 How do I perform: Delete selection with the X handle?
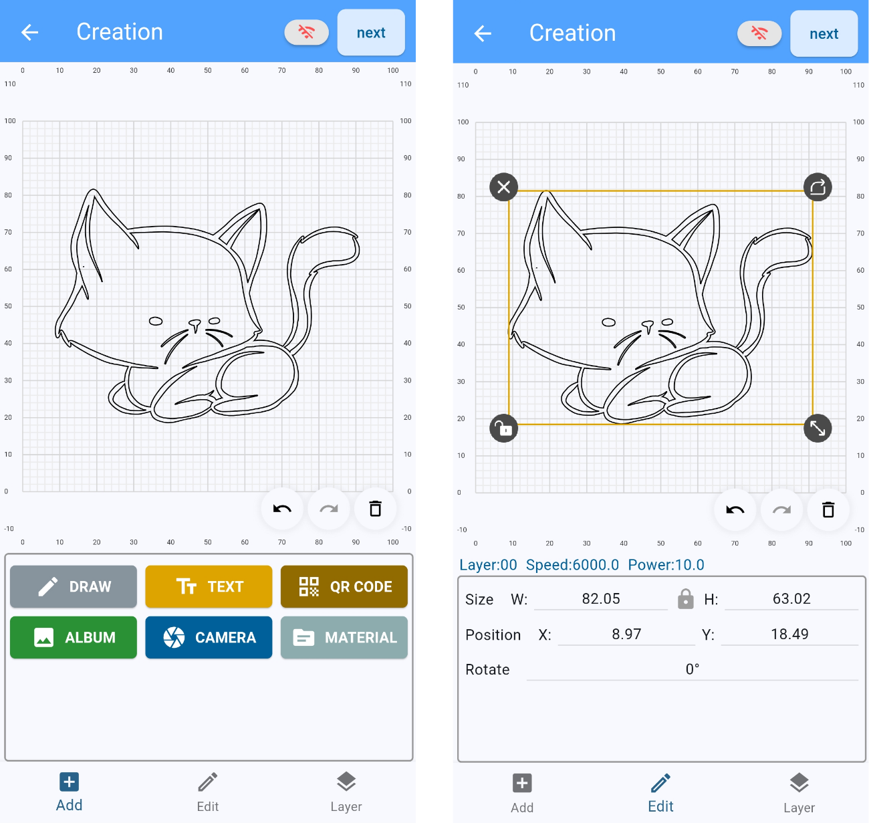pos(504,187)
